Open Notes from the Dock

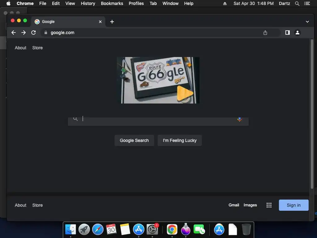(125, 230)
